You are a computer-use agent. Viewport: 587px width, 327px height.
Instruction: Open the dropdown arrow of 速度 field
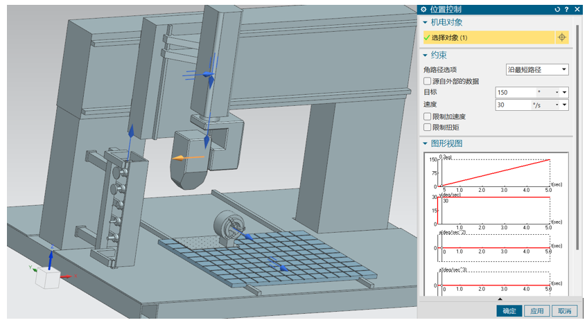pos(565,105)
